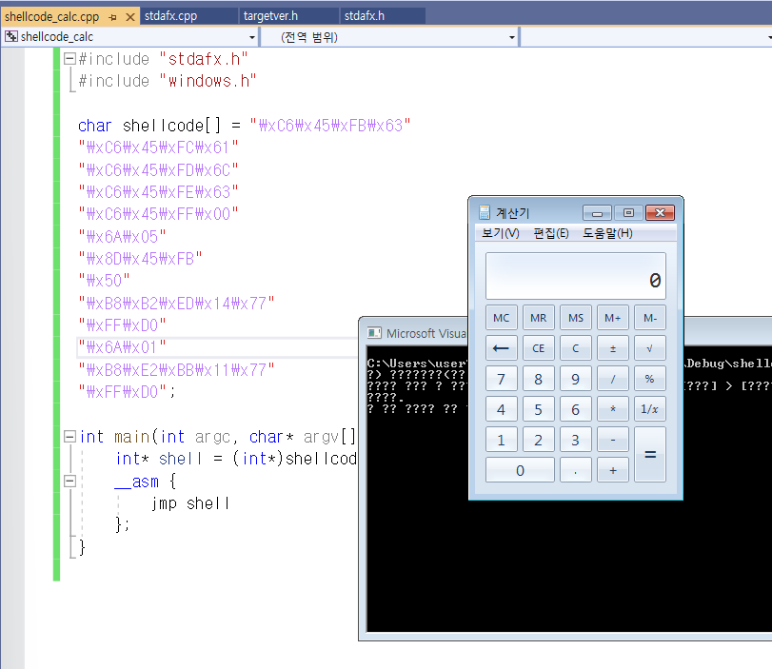Select the shellcode_calc.cpp tab
Image resolution: width=772 pixels, height=669 pixels.
51,17
